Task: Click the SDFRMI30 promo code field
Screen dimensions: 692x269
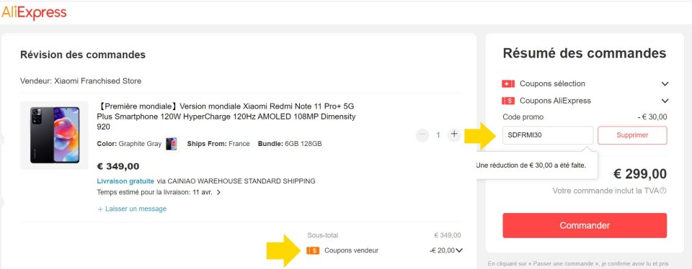Action: coord(548,135)
